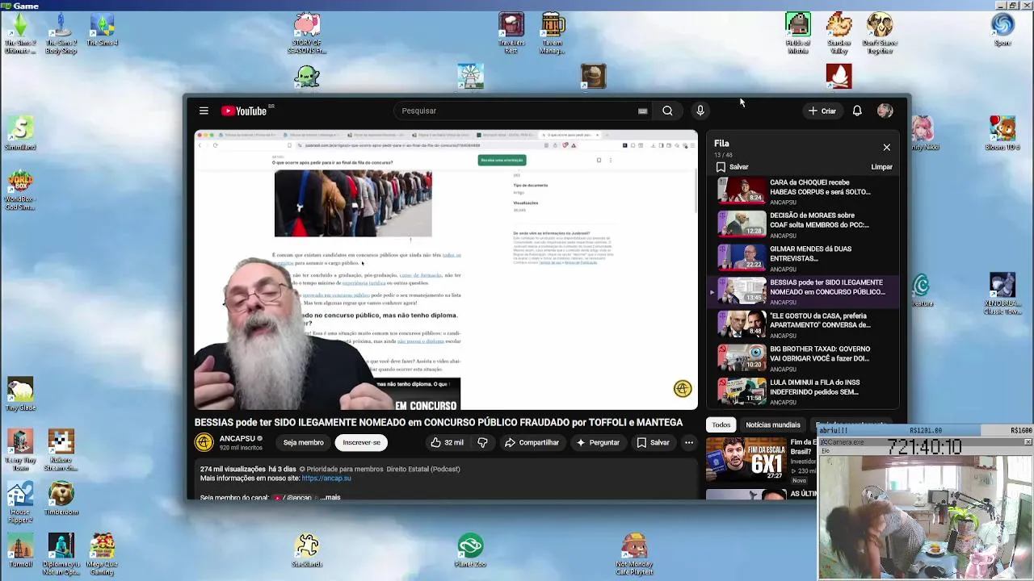Open more actions three-dot menu
The width and height of the screenshot is (1034, 581).
(x=689, y=442)
